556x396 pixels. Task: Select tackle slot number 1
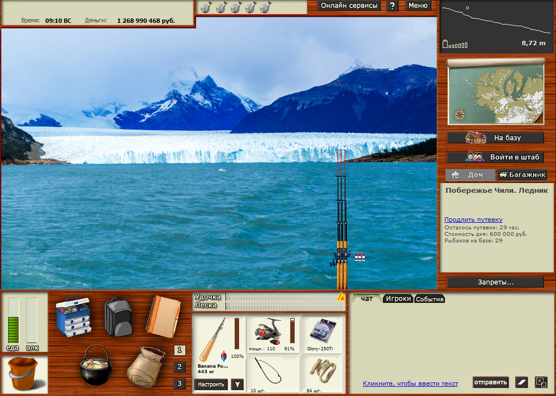point(180,350)
